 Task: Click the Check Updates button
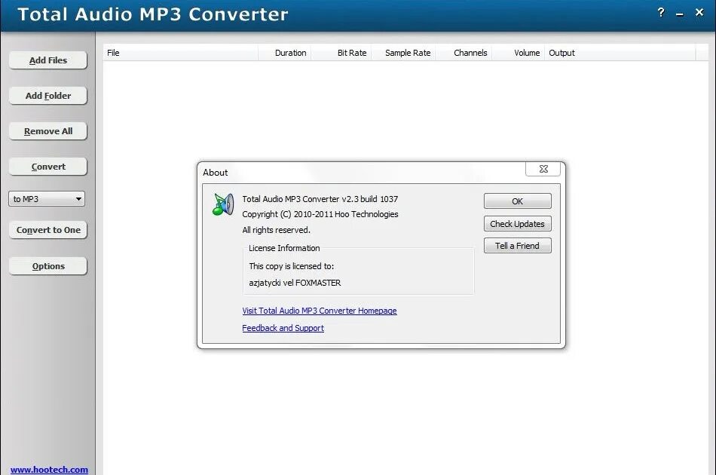pyautogui.click(x=517, y=224)
